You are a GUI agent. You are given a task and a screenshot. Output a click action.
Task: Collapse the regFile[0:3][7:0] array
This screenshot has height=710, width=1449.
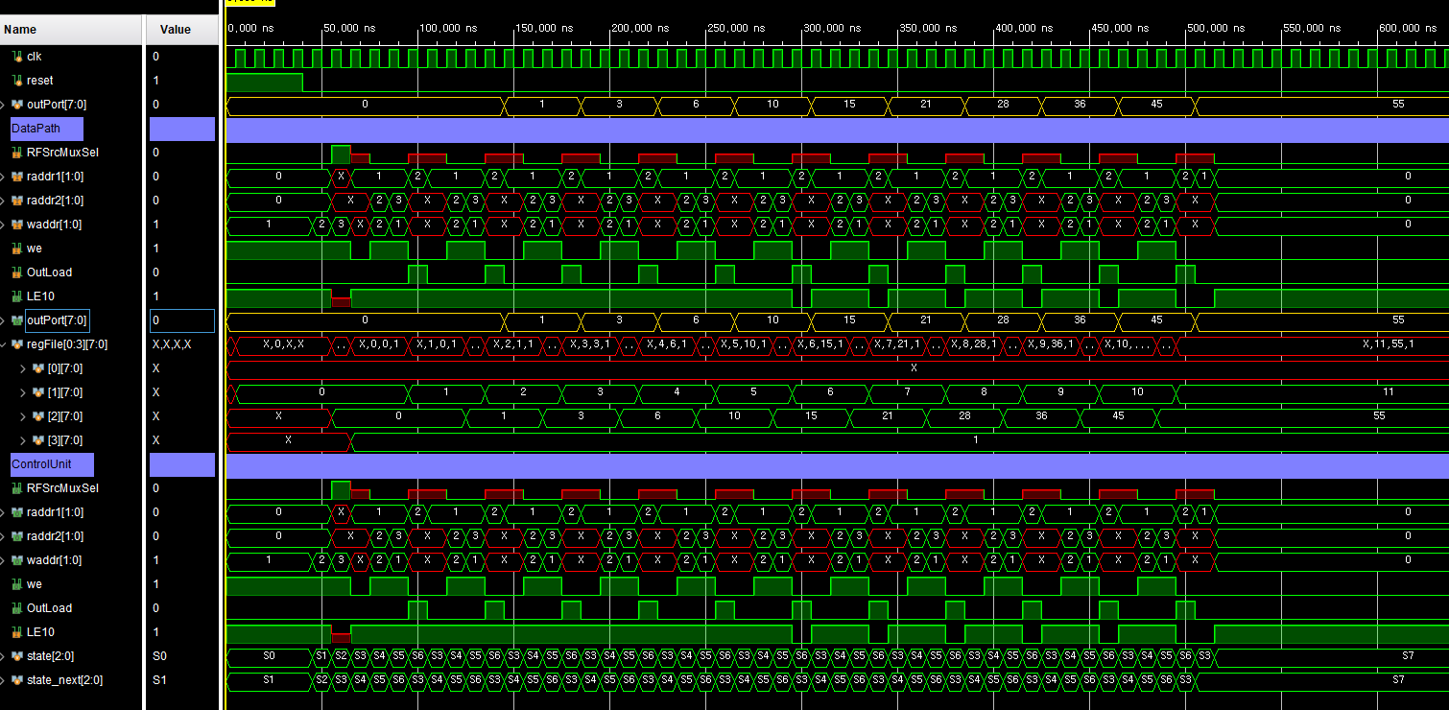click(4, 344)
